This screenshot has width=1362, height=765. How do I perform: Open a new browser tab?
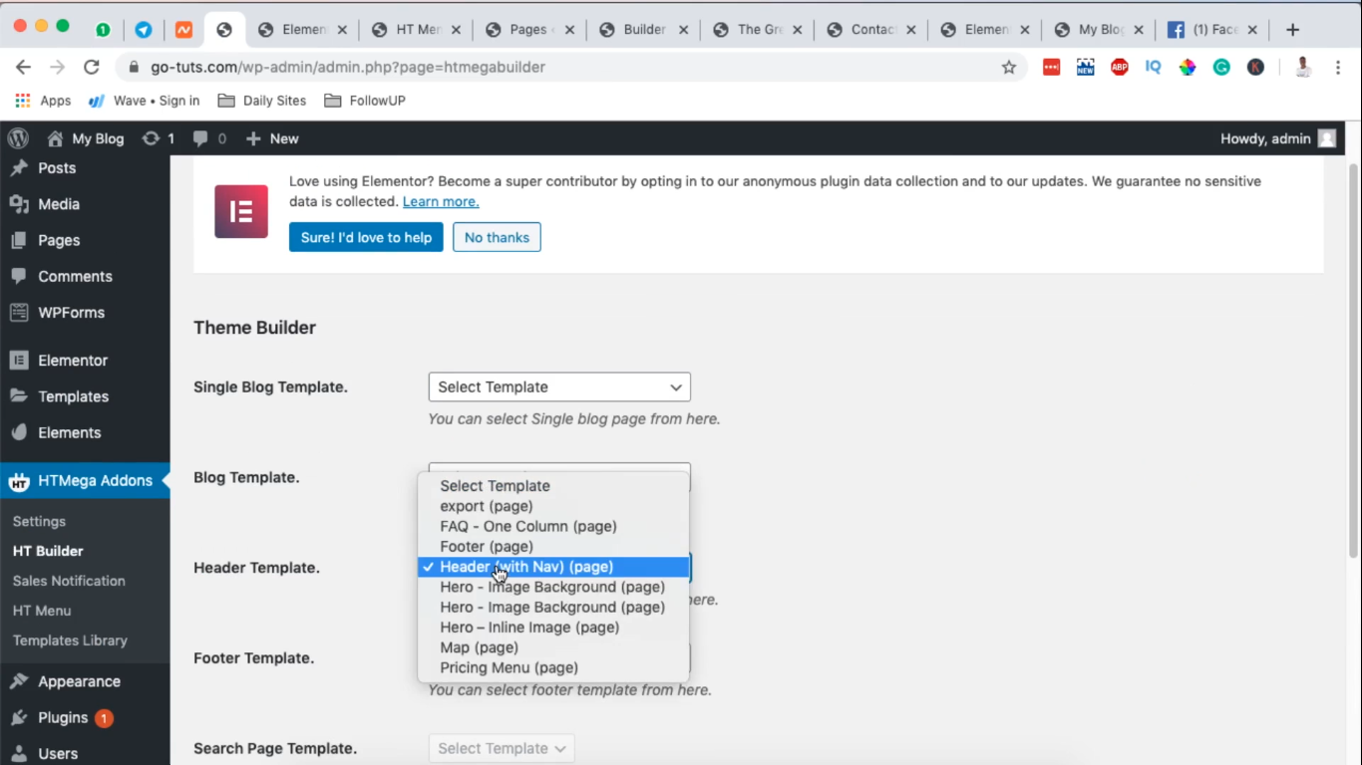(x=1293, y=30)
